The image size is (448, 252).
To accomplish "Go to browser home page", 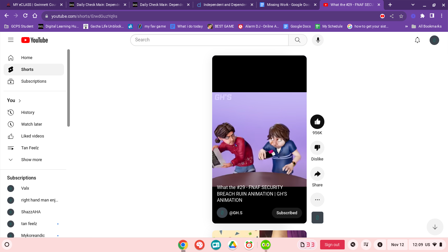I will (35, 16).
